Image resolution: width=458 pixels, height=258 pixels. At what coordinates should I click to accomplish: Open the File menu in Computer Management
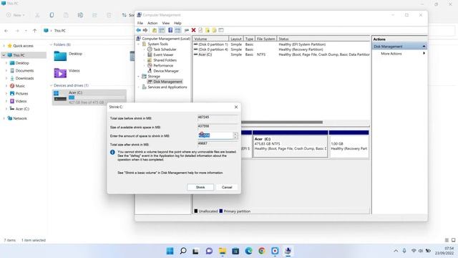140,23
